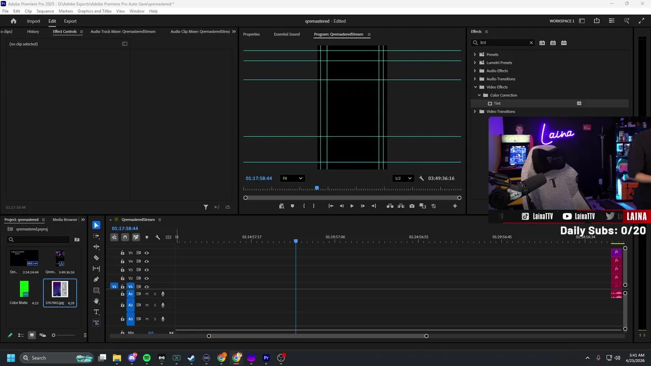Open the Markers menu

coord(66,11)
